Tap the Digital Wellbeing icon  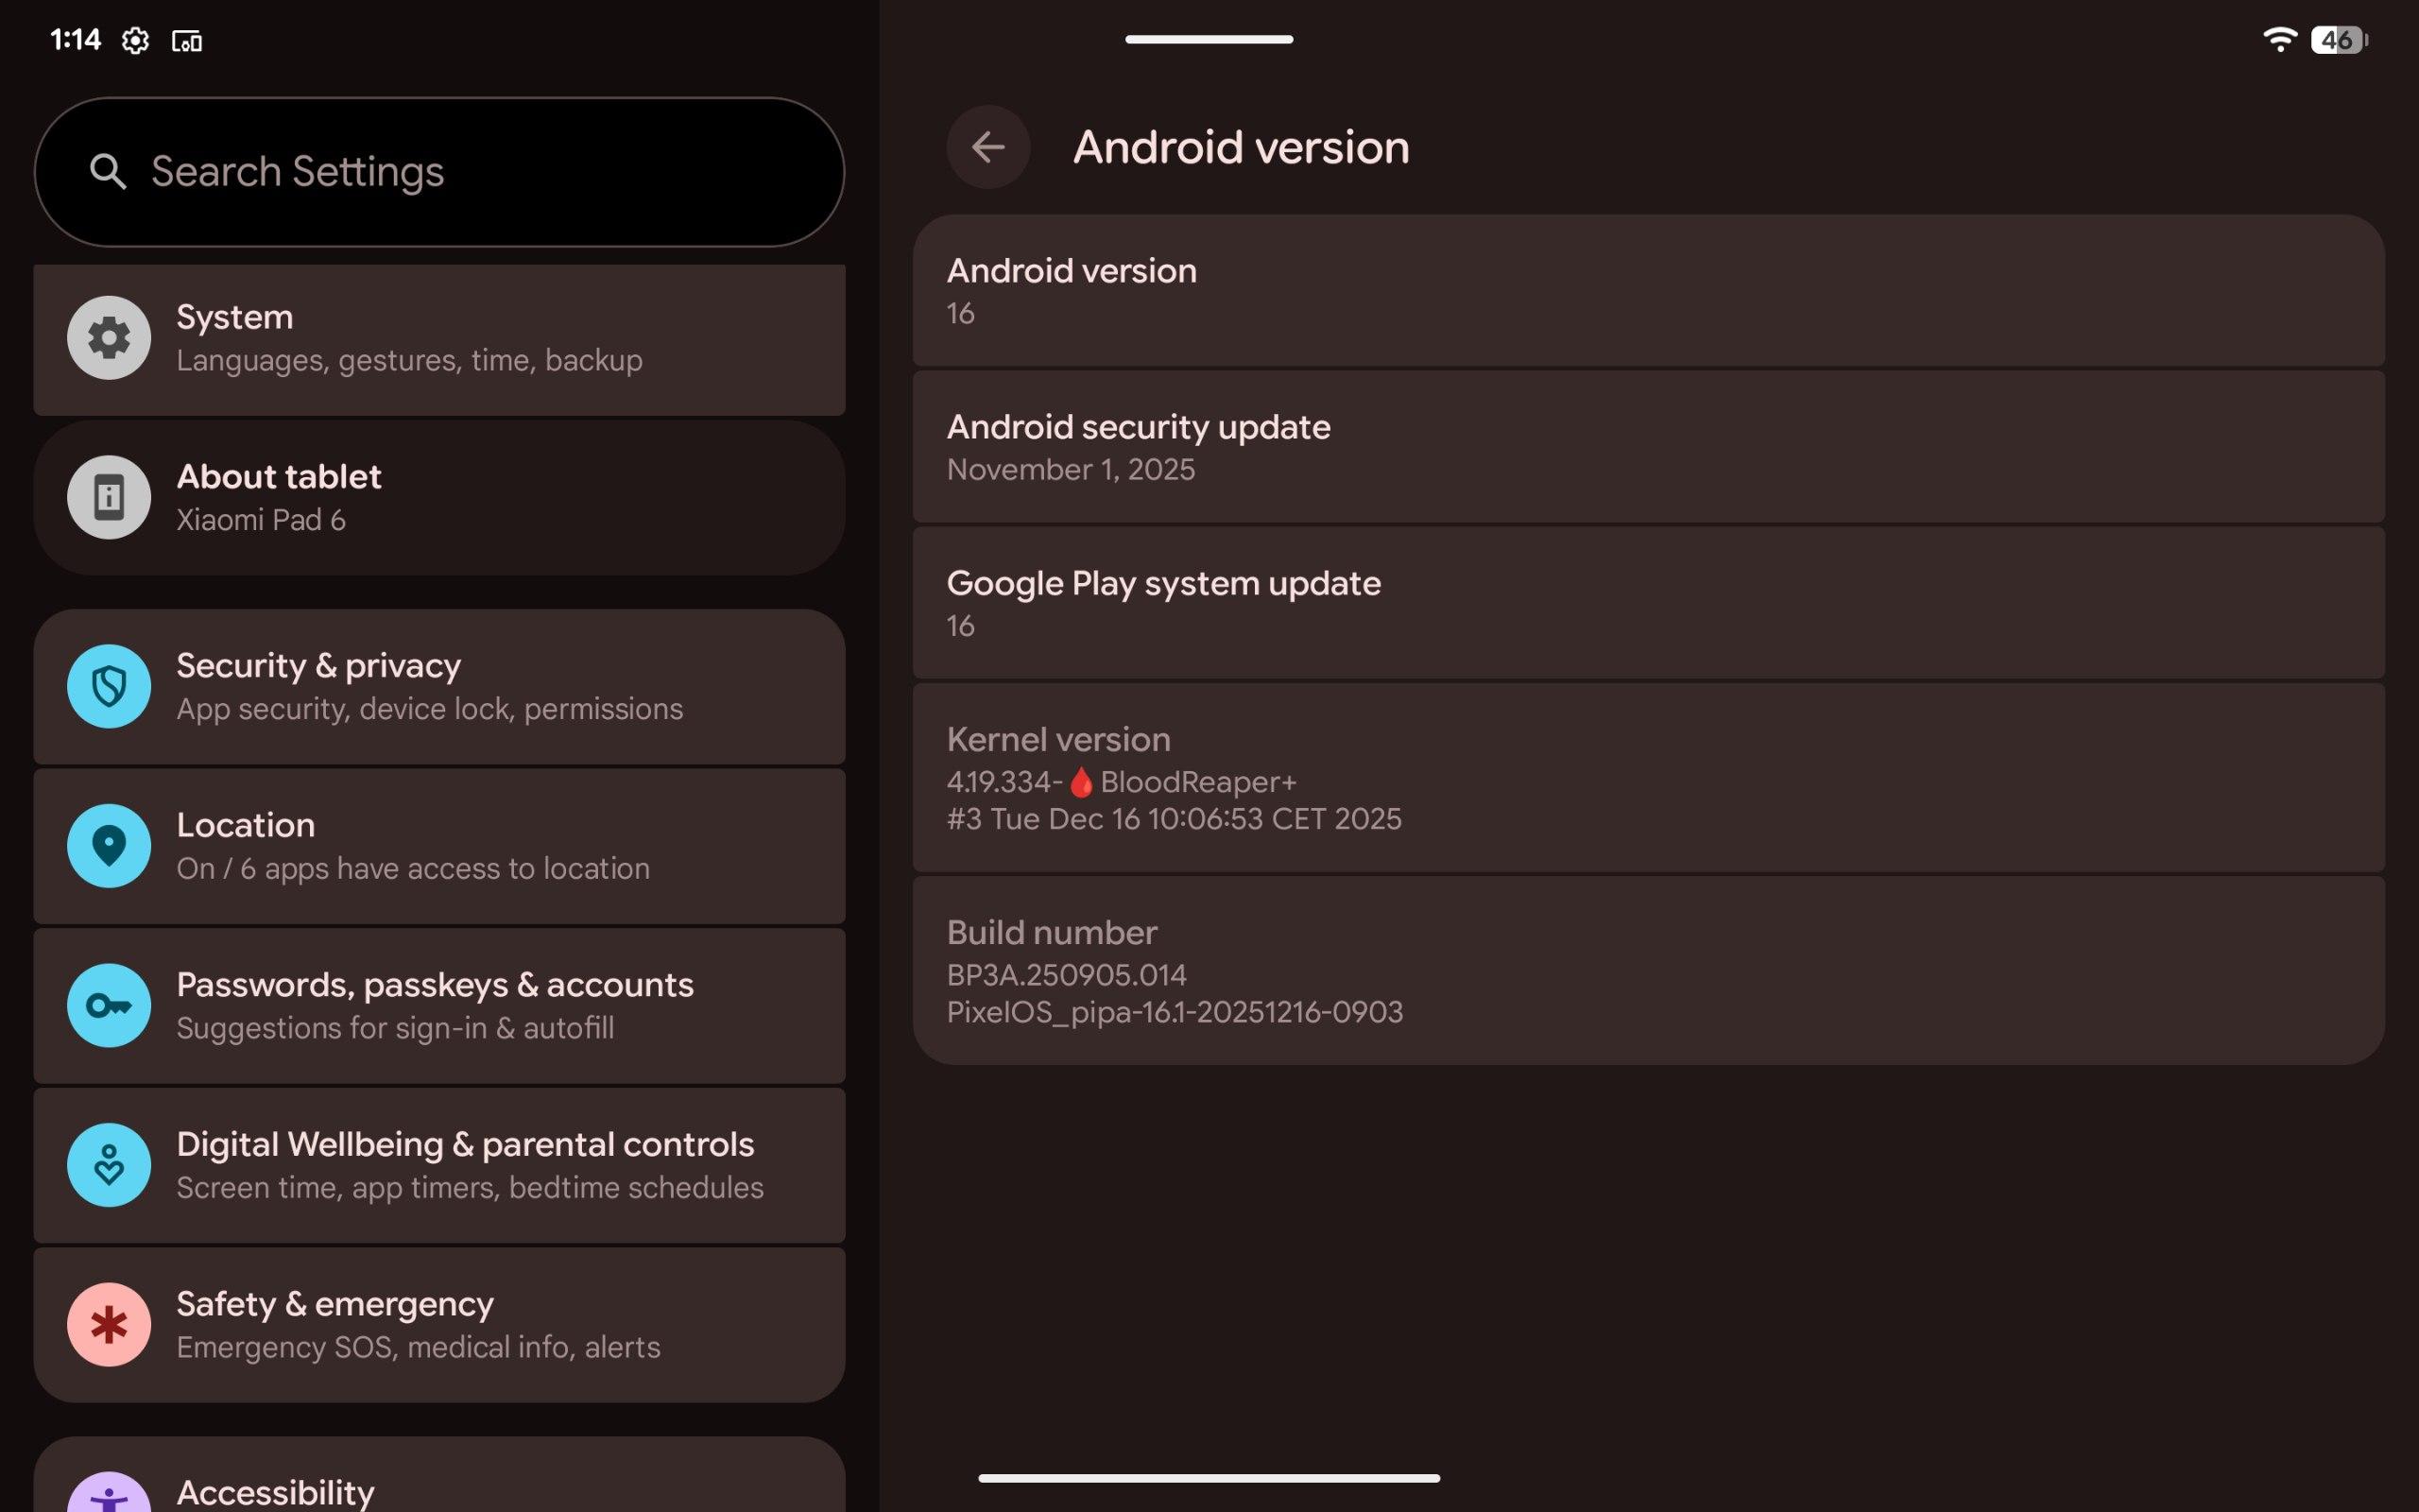pyautogui.click(x=109, y=1165)
